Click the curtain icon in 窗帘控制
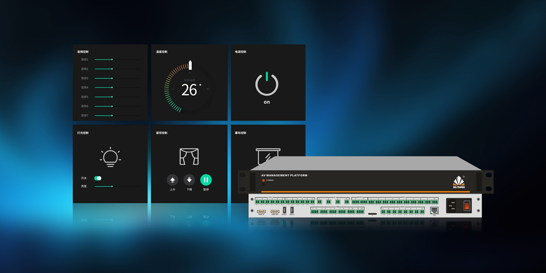This screenshot has height=273, width=546. point(189,156)
